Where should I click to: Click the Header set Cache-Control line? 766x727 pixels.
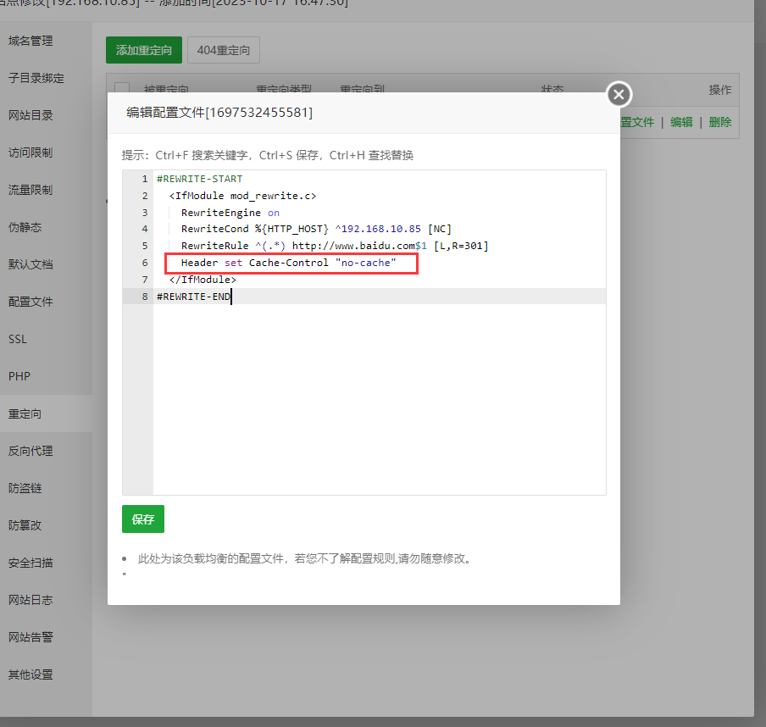click(x=289, y=263)
